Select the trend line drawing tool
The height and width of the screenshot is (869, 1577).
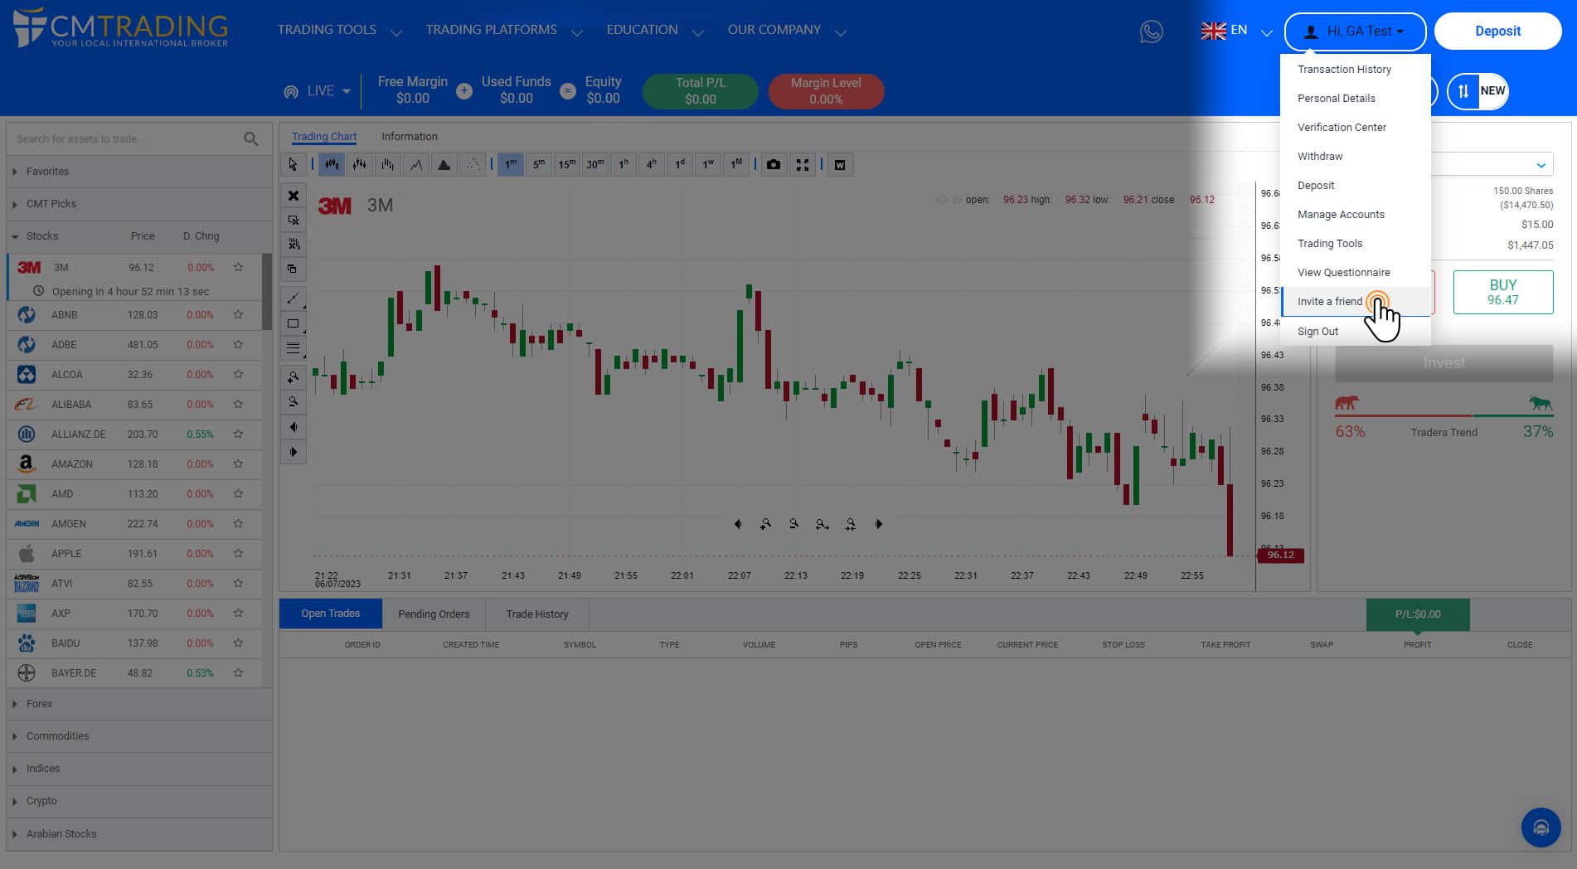click(293, 299)
